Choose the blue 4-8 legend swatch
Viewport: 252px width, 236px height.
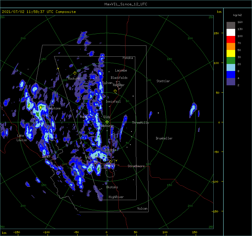pos(231,74)
